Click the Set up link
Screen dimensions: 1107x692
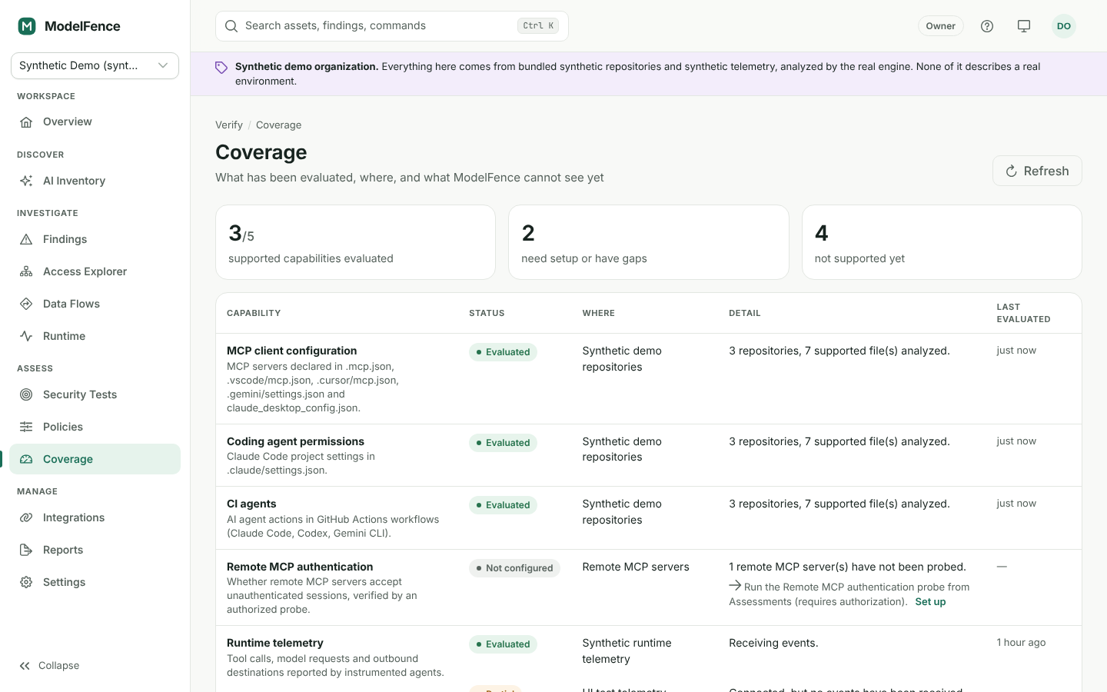coord(930,602)
